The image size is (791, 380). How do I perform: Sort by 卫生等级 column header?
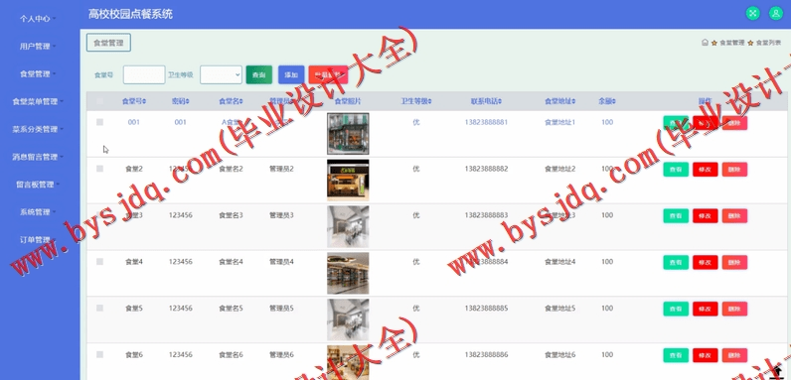click(x=415, y=101)
